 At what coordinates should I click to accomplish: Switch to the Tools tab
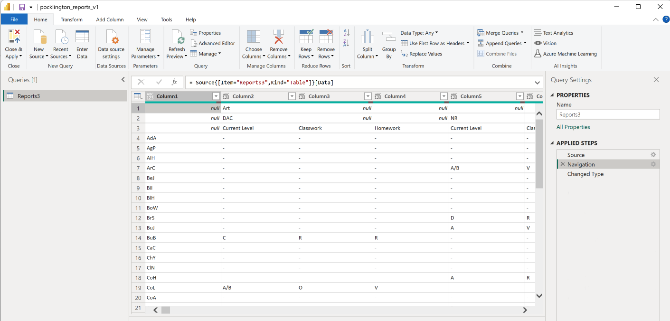click(166, 19)
